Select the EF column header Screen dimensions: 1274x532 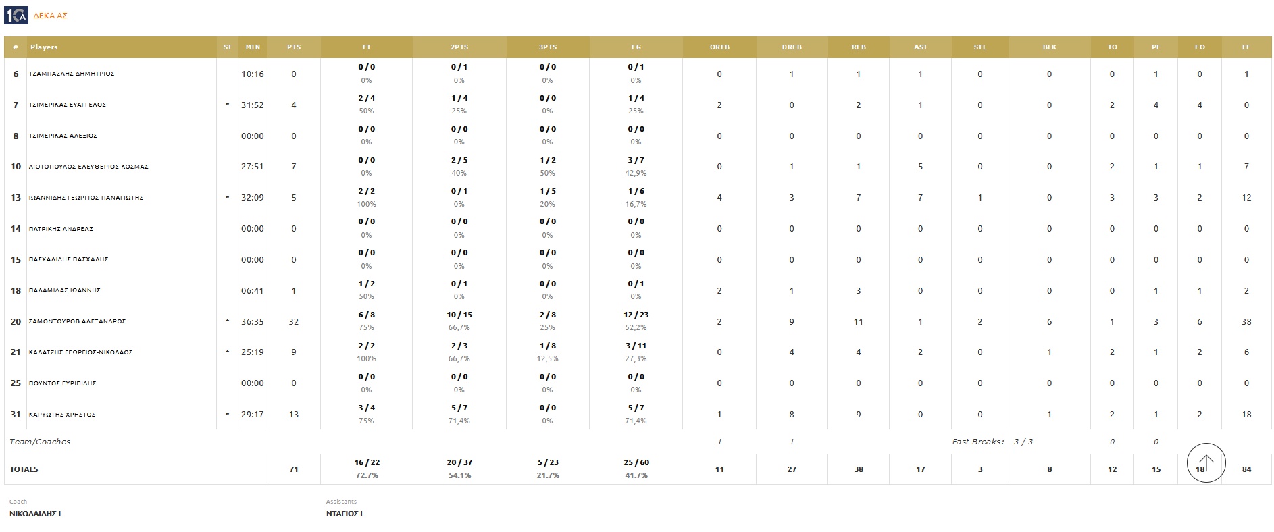pos(1246,47)
